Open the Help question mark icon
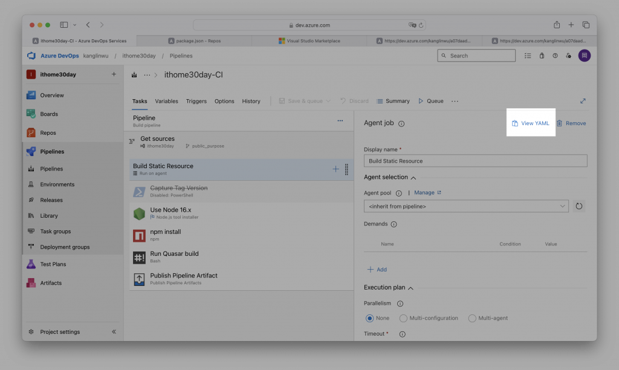The height and width of the screenshot is (370, 619). coord(555,56)
